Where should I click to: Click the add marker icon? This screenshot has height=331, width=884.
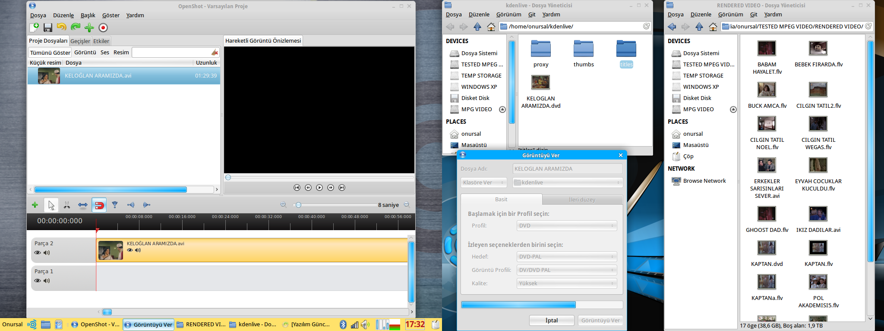[x=115, y=205]
